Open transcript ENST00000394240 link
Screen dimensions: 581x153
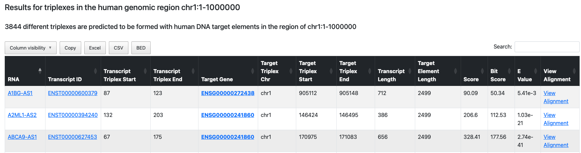pos(73,115)
